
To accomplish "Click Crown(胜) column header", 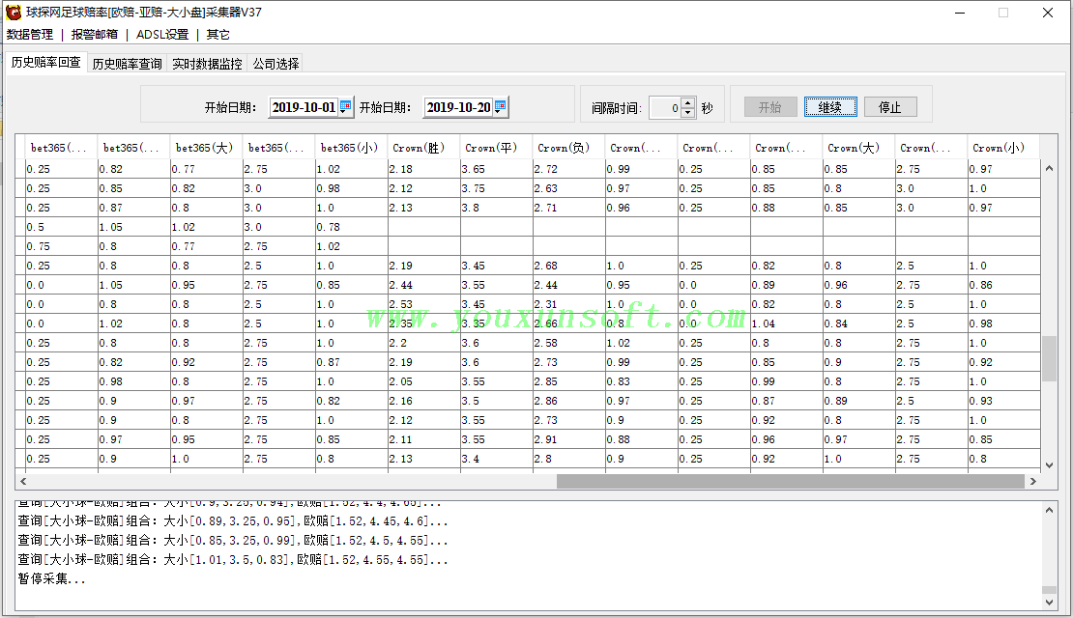I will click(x=424, y=148).
